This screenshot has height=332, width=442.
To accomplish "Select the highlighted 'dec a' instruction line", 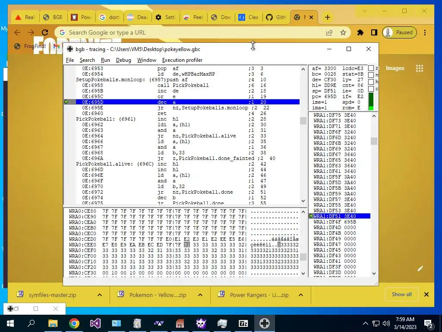I will pyautogui.click(x=187, y=102).
